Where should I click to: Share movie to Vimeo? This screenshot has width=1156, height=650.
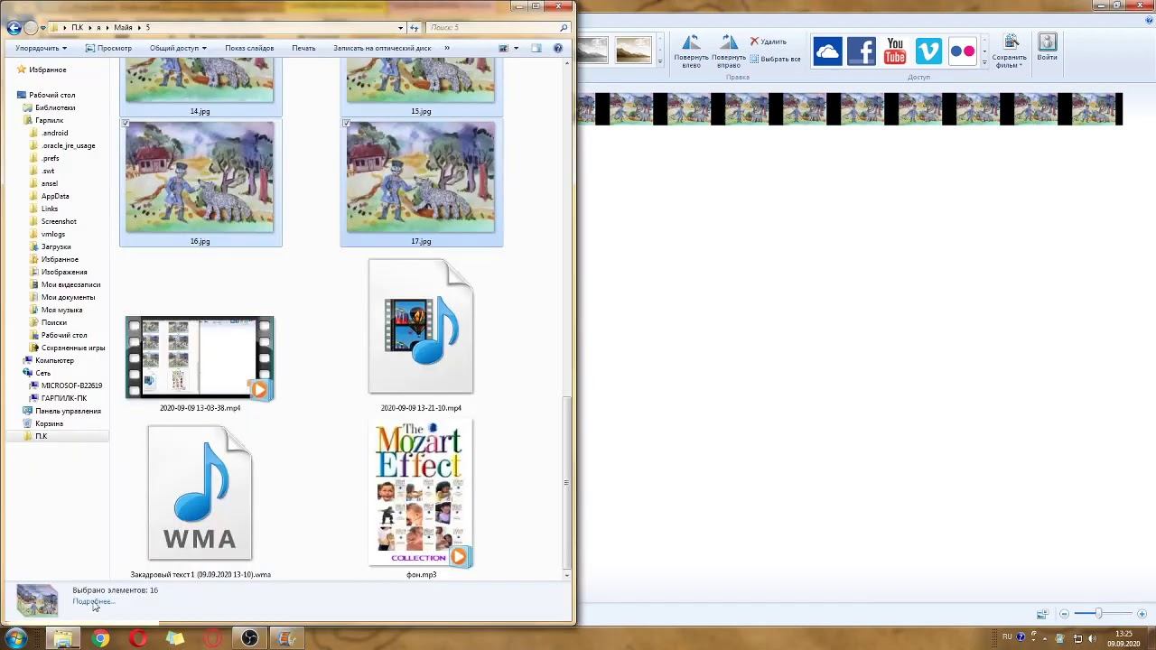click(x=928, y=51)
